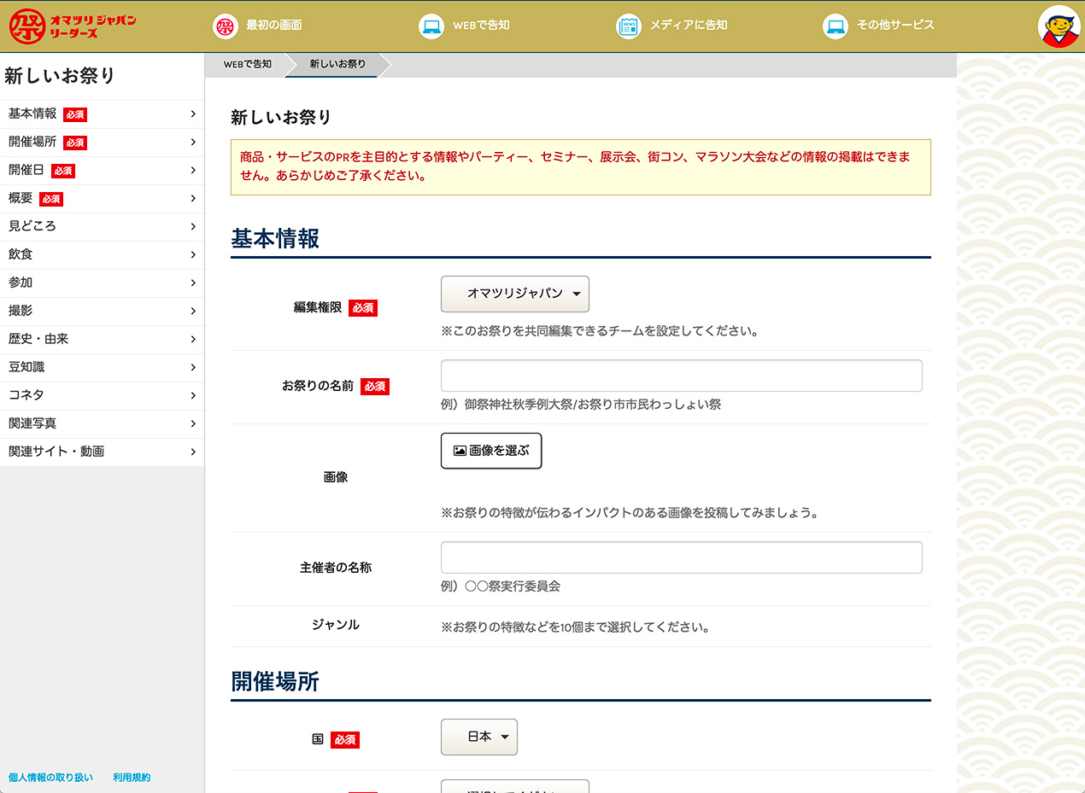Focus the 主催者の名称 input field
The height and width of the screenshot is (793, 1085).
[681, 557]
